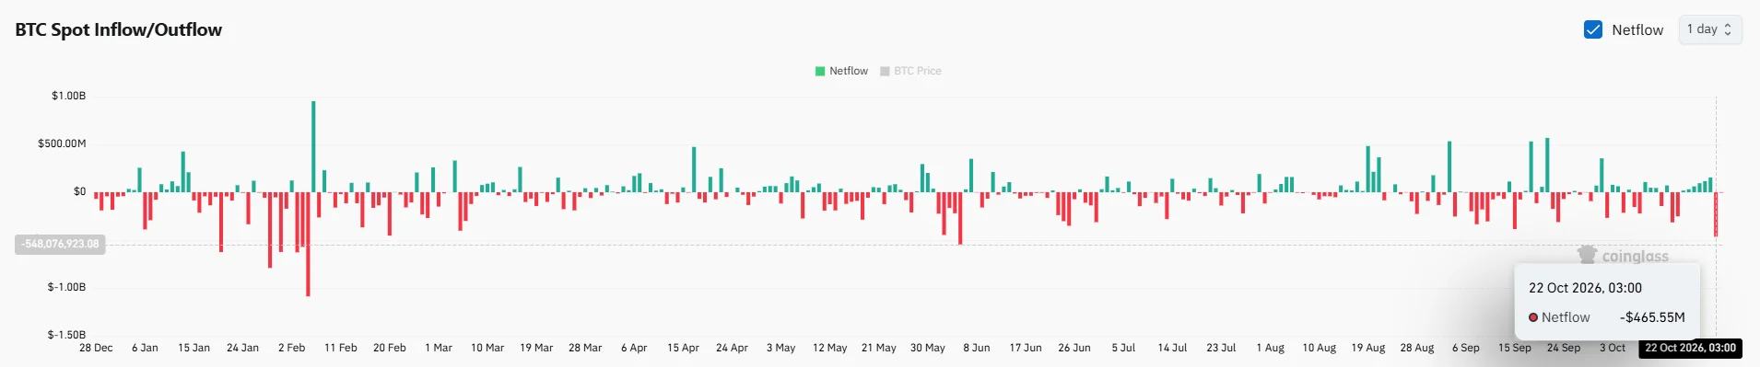Click the 15 Apr x-axis date
Screen dimensions: 1760x367
[x=683, y=348]
